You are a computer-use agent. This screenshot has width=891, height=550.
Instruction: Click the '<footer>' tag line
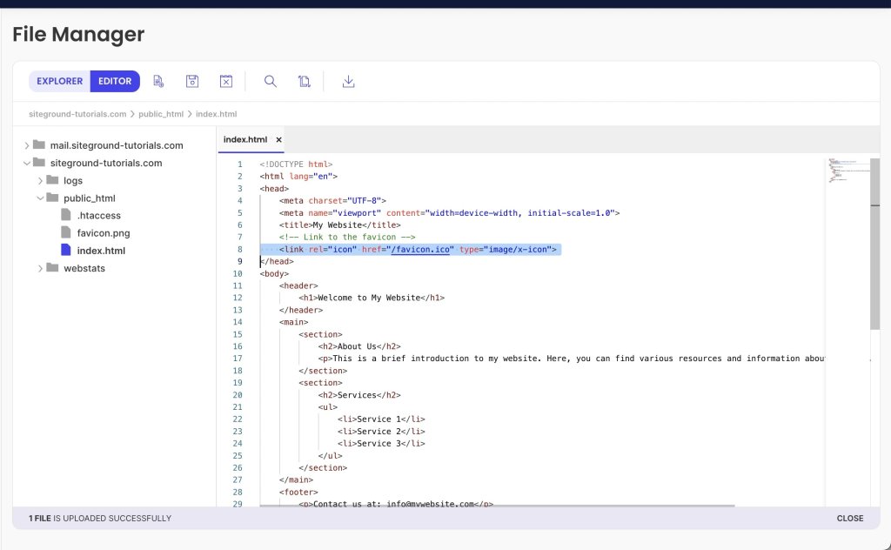click(298, 492)
